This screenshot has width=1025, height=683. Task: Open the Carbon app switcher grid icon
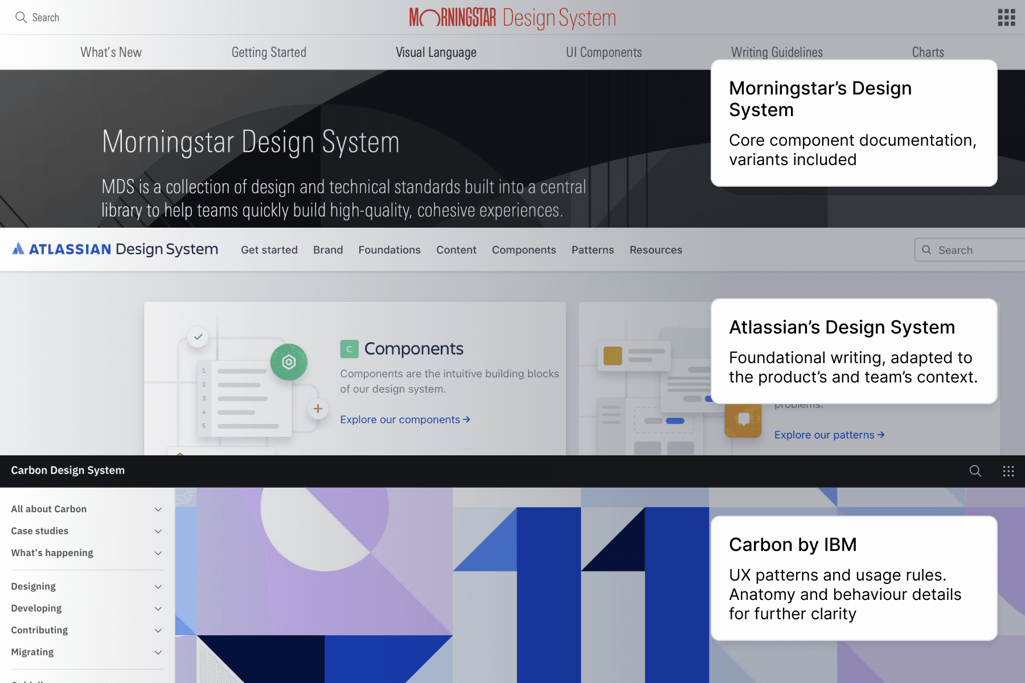click(1008, 471)
